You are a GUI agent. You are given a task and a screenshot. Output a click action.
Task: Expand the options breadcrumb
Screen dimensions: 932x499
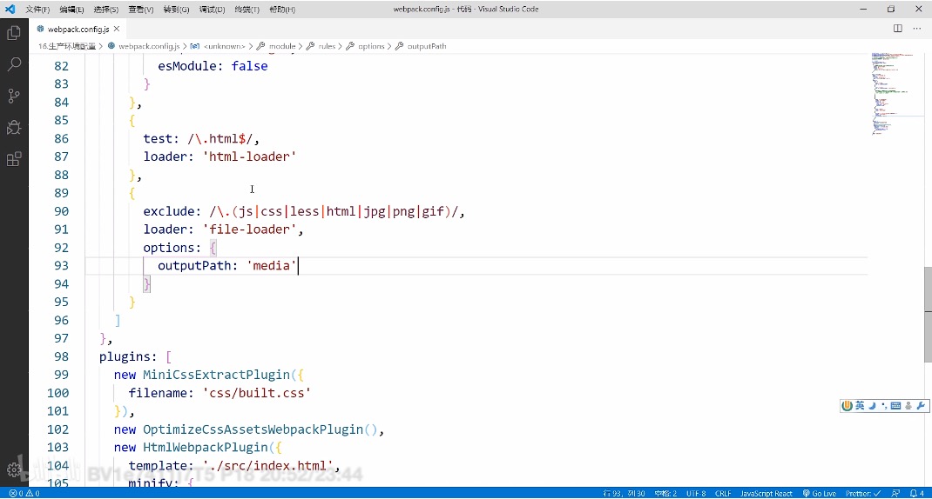click(365, 46)
